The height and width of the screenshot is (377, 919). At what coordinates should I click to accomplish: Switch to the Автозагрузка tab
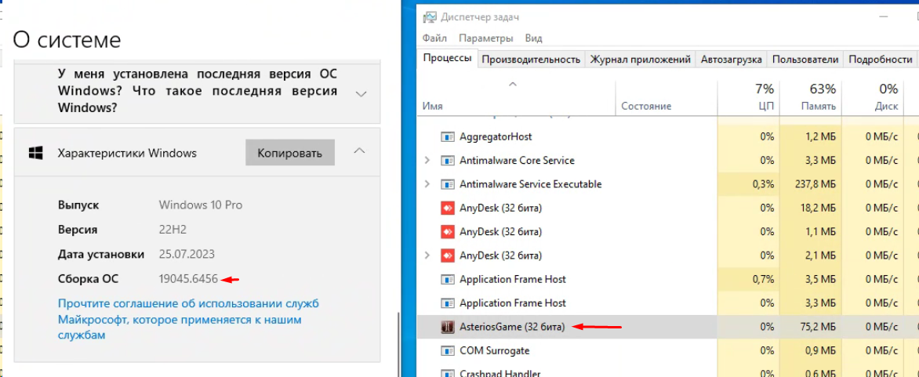click(731, 60)
